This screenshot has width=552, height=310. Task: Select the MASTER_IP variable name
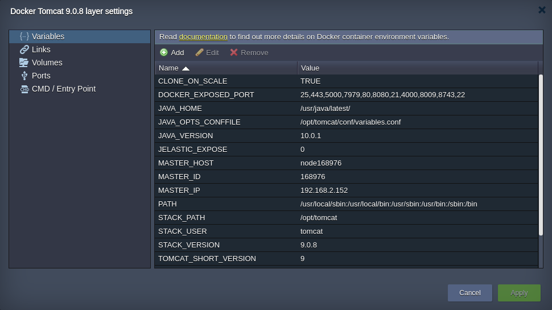point(179,191)
